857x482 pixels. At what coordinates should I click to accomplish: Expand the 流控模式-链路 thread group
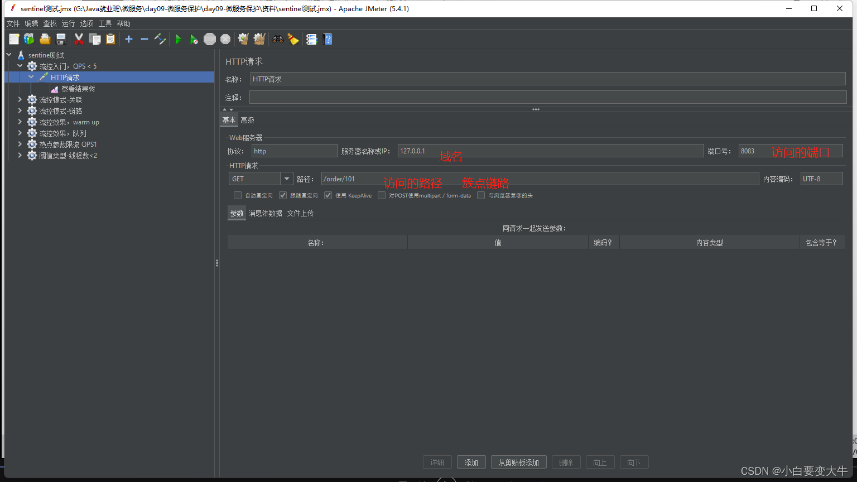(20, 111)
